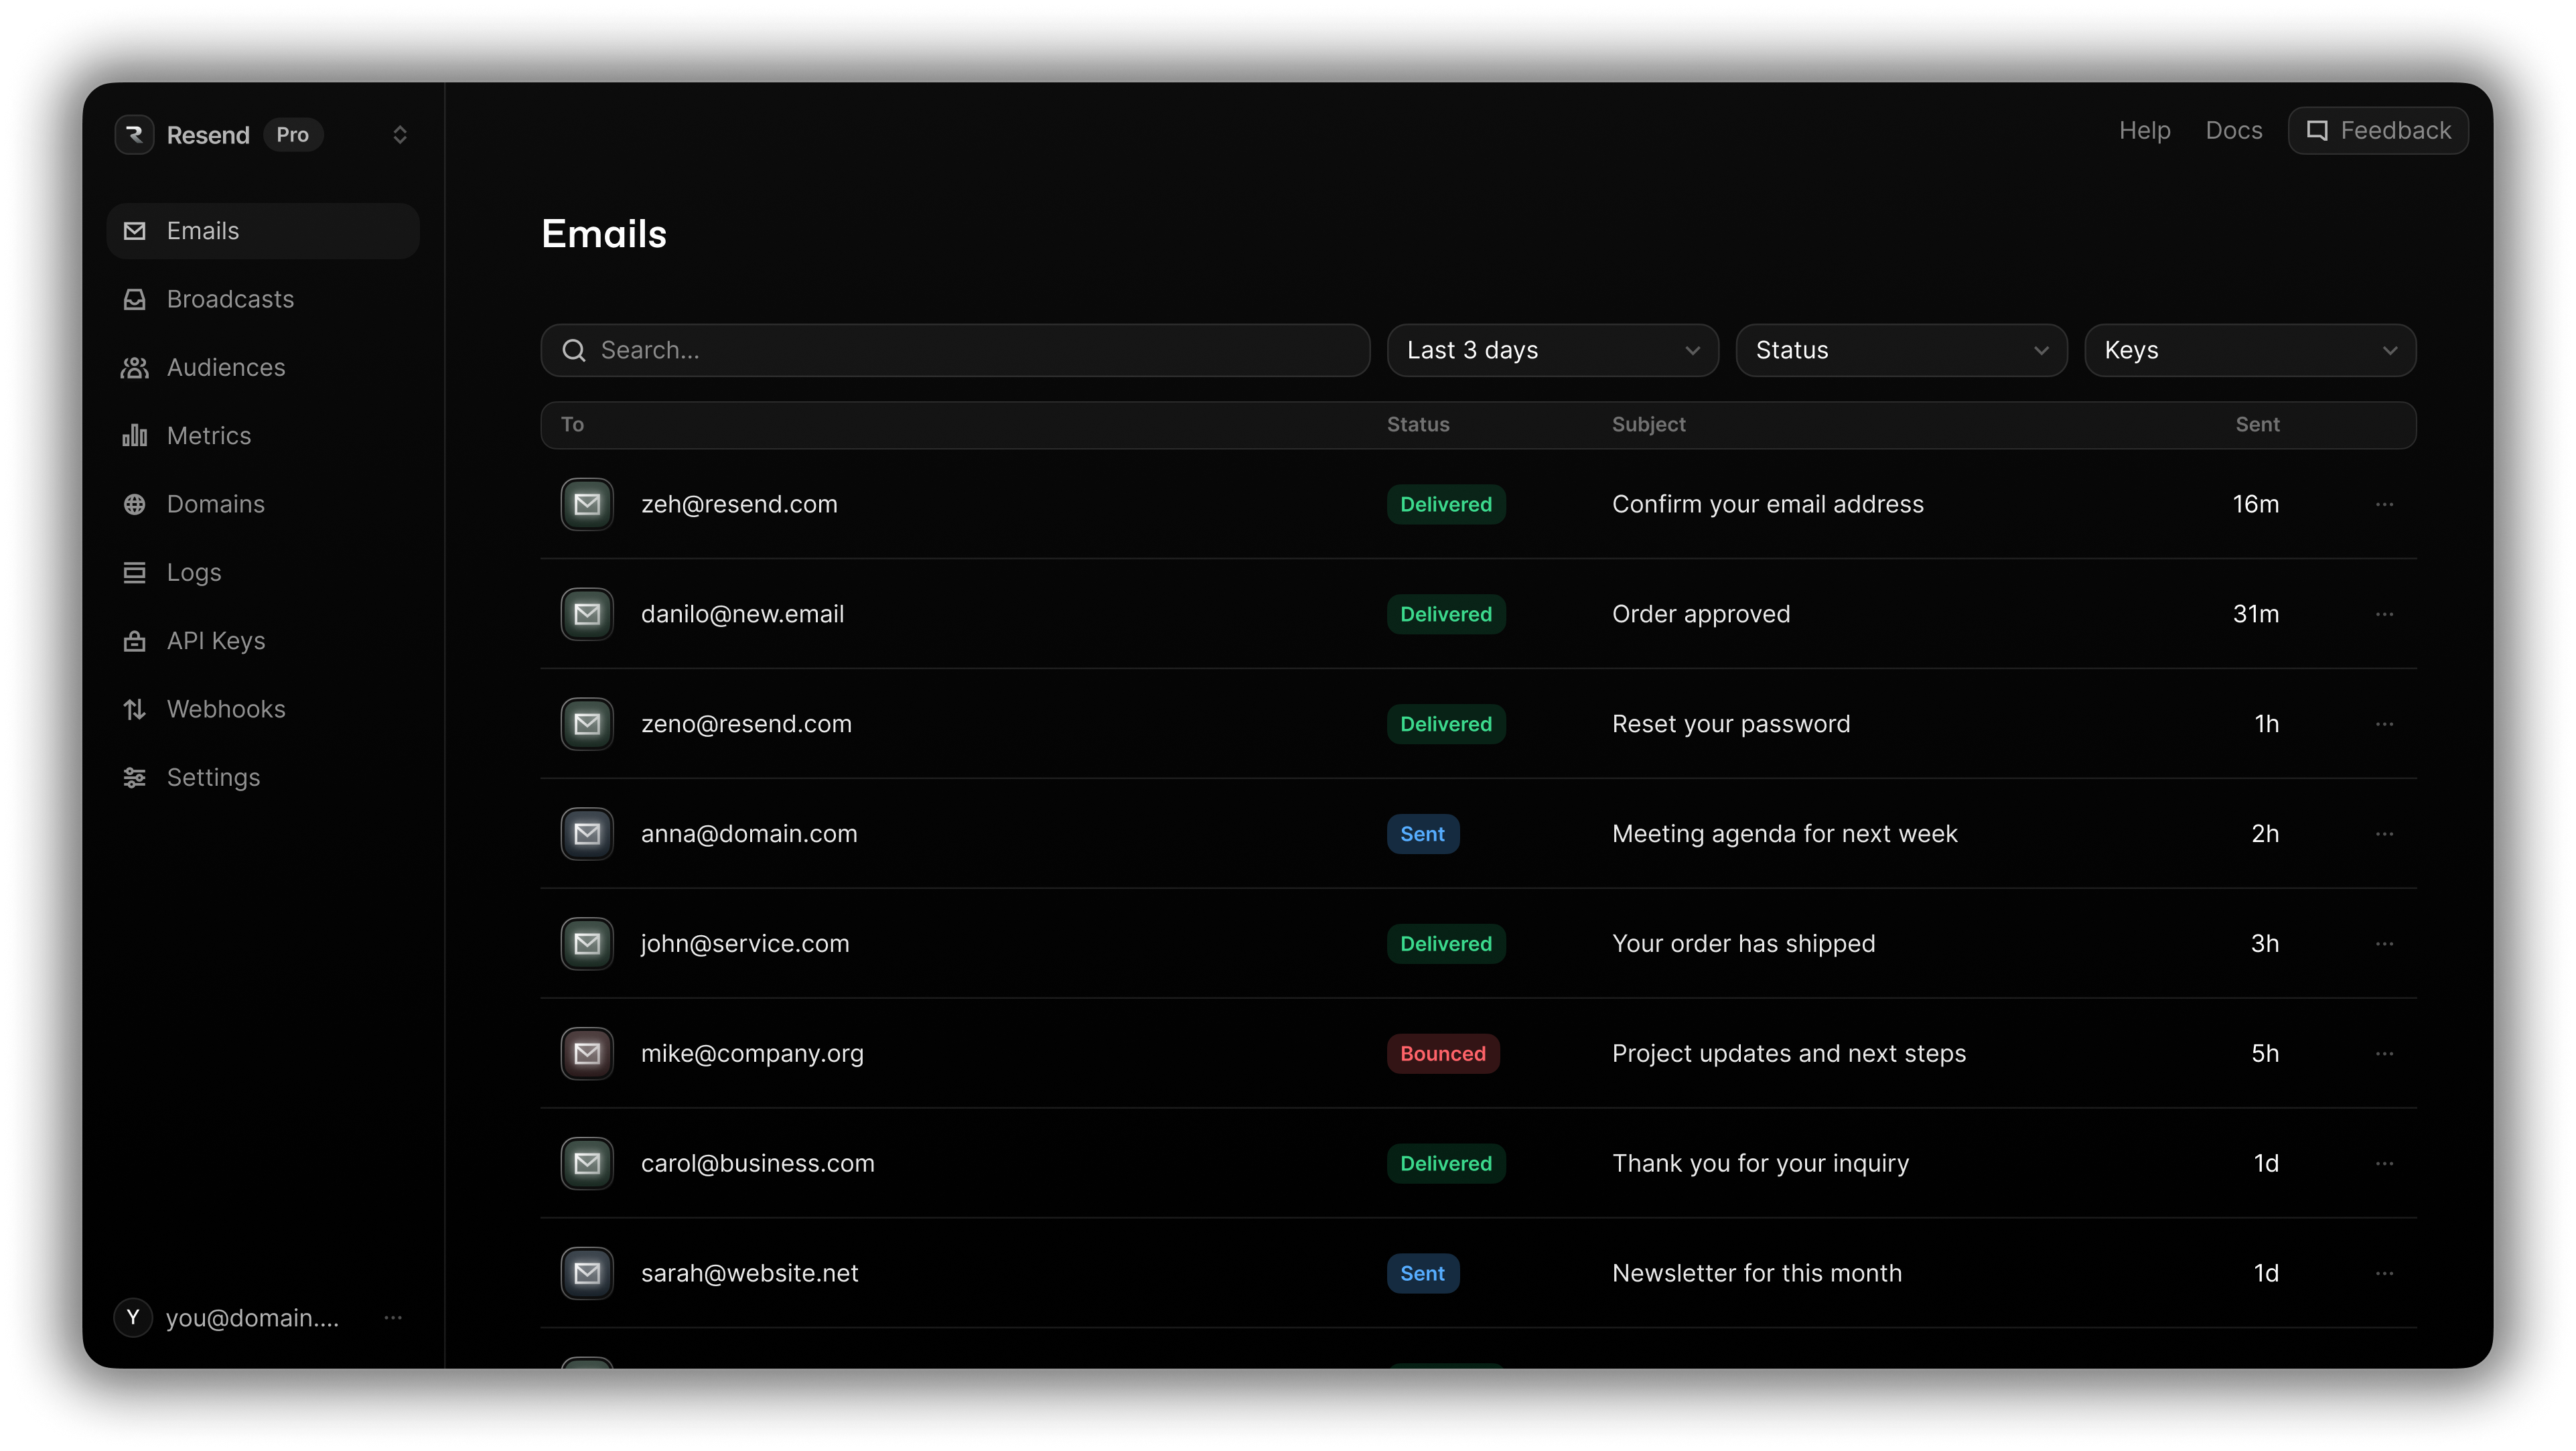Click the Y avatar in sidebar footer
Screen dimensions: 2576x1451
pos(133,1318)
